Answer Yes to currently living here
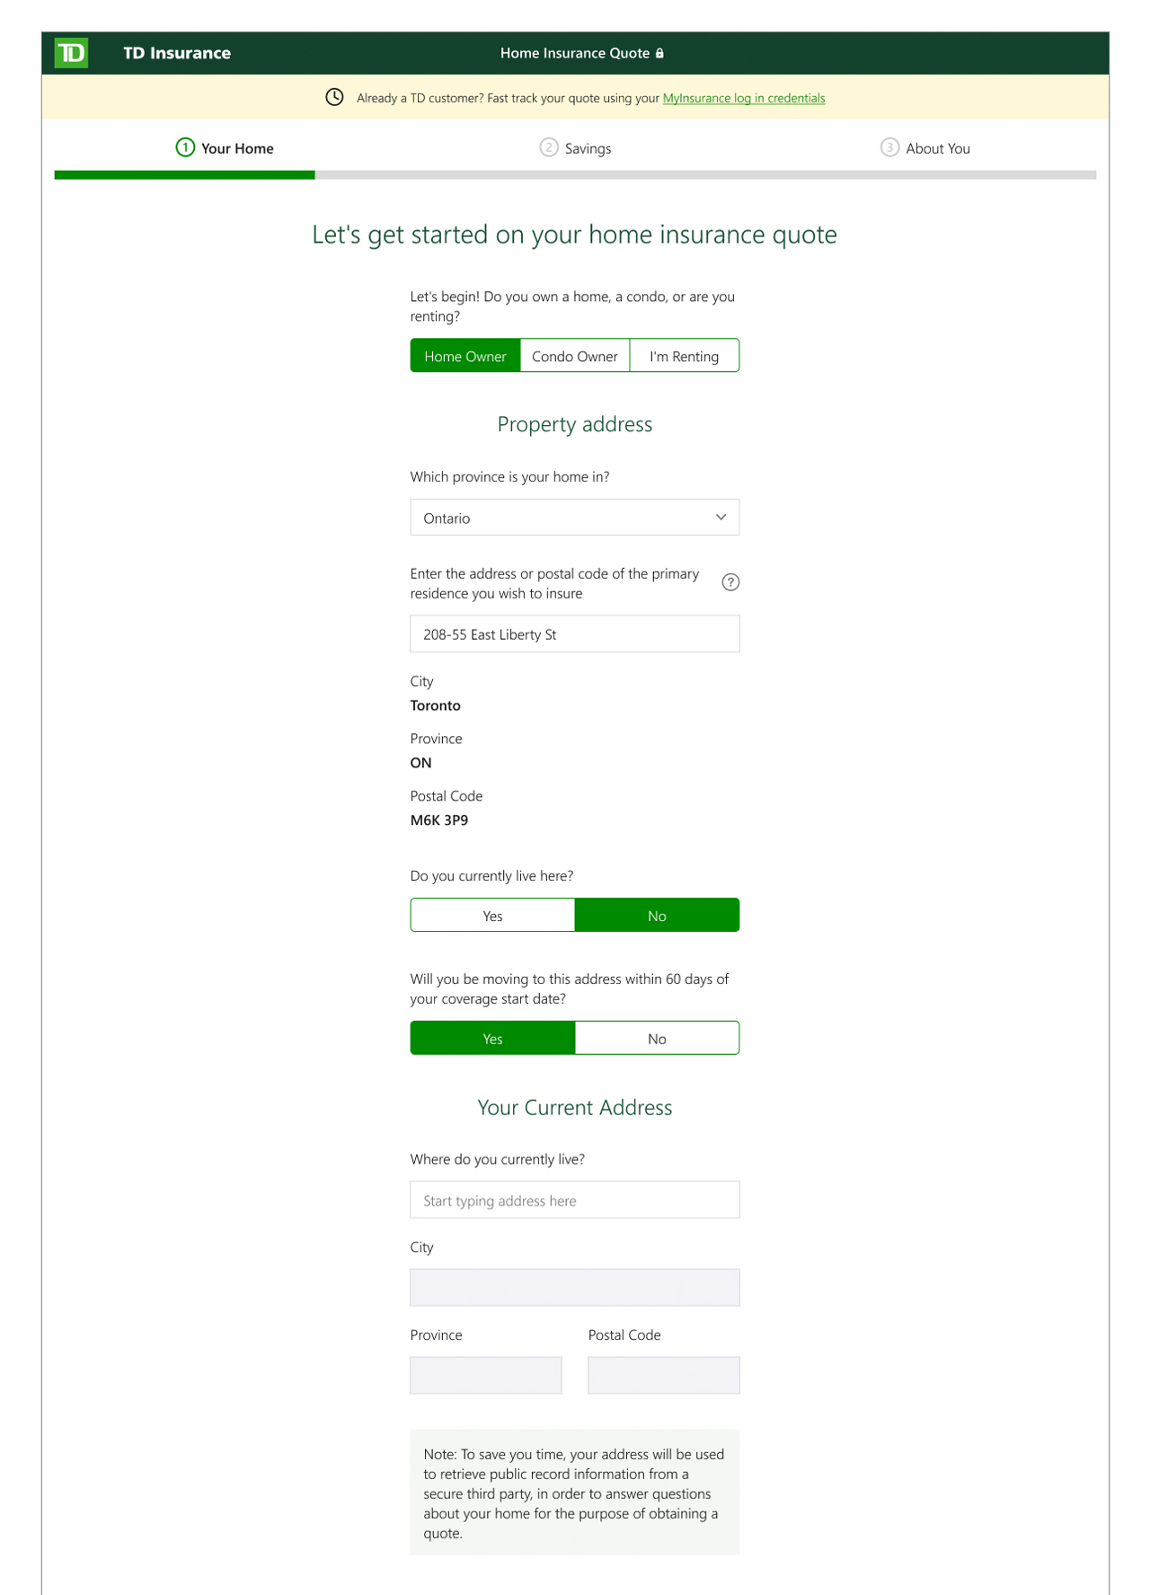The image size is (1150, 1595). (x=492, y=916)
